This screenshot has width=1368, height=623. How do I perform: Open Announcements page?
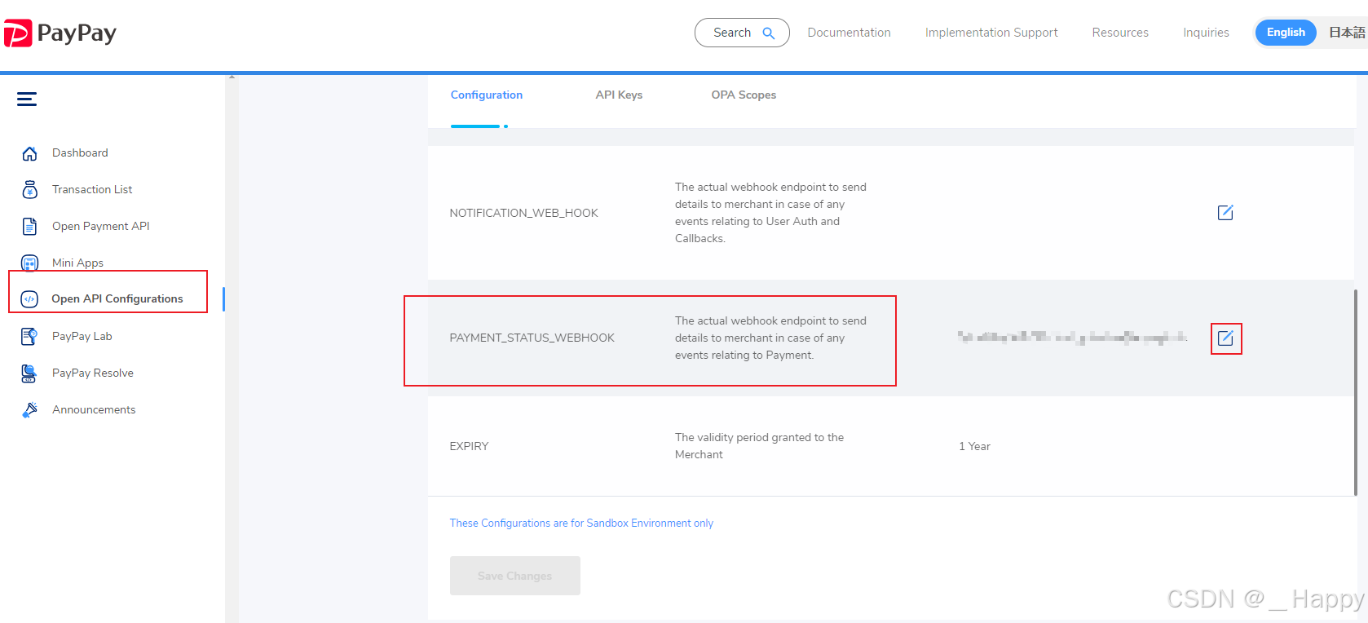[x=94, y=409]
